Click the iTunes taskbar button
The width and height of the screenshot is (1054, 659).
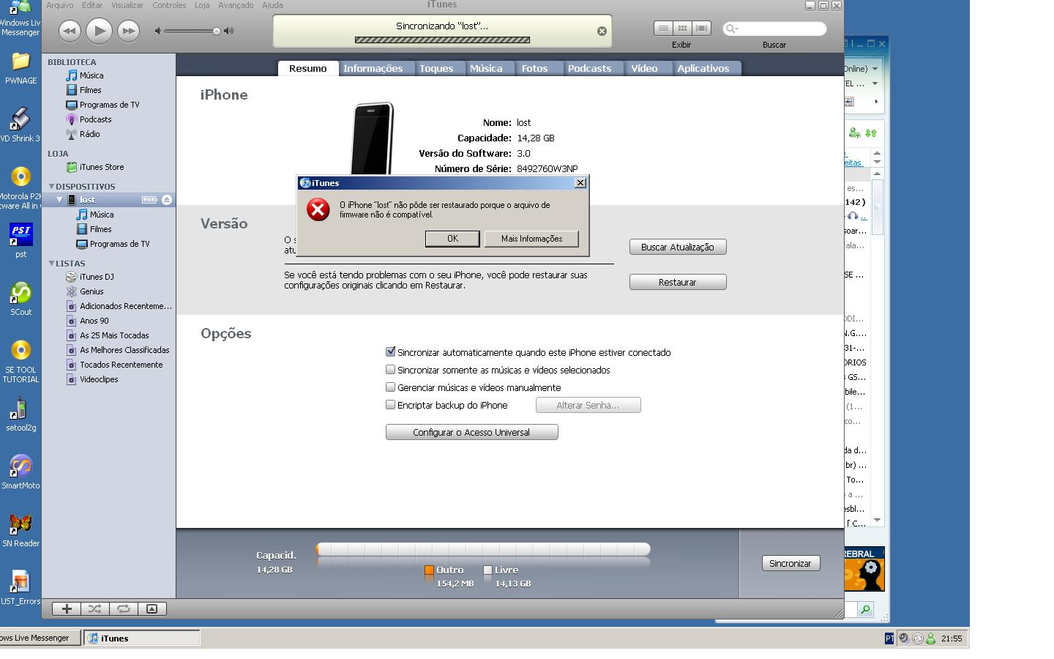pos(141,638)
